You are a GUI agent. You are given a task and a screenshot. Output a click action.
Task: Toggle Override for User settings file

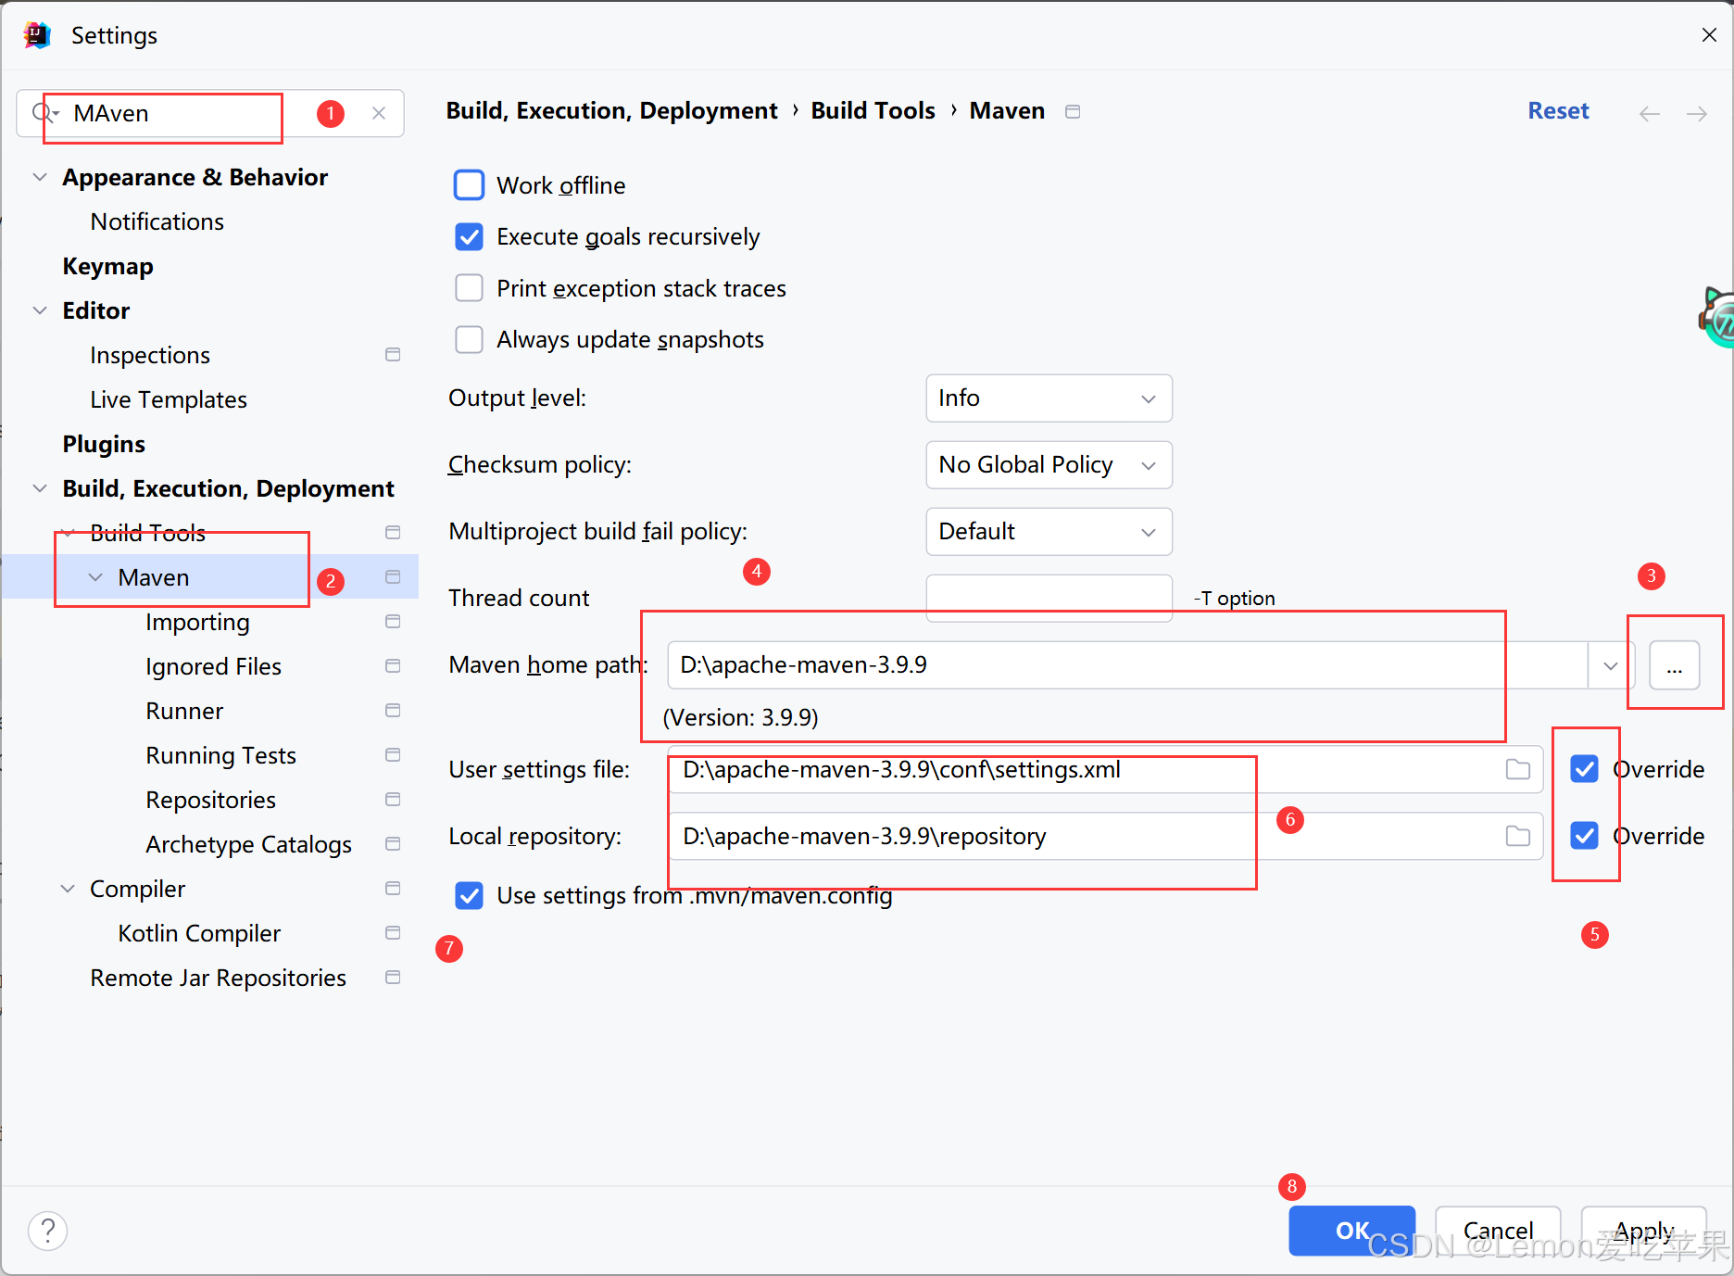(x=1585, y=769)
